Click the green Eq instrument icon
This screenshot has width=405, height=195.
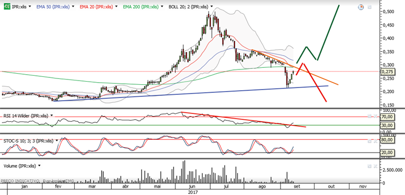[x=7, y=7]
